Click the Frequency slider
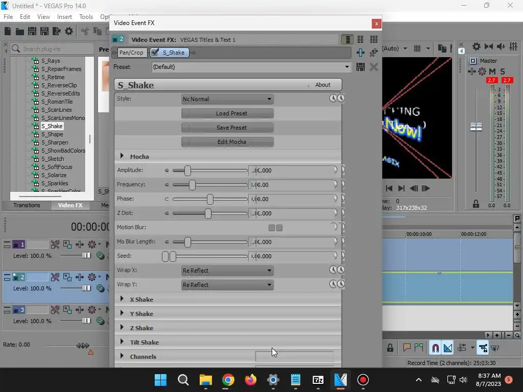Viewport: 523px width, 392px height. pyautogui.click(x=210, y=185)
